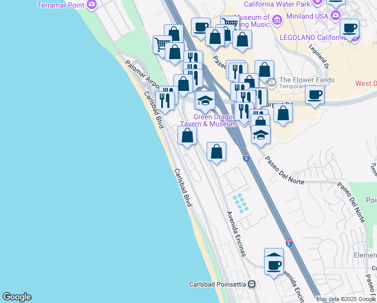
Task: Click the lower Interstate 5 shield near Avenida Encinas
Action: [x=289, y=243]
